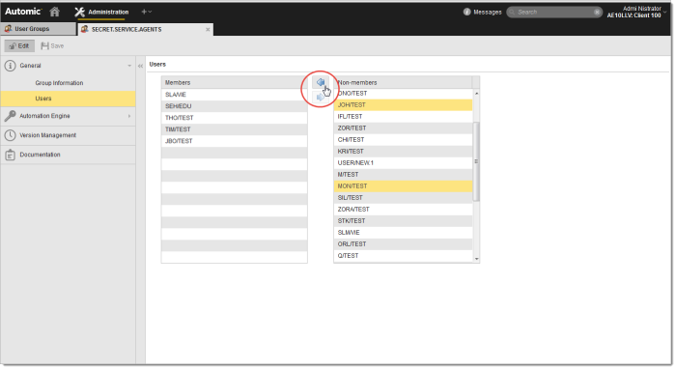Select non-member CHI/TEST

(x=403, y=140)
